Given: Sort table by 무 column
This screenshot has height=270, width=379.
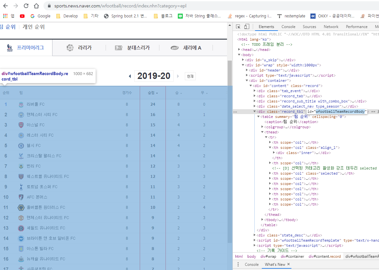Looking at the screenshot, I should (x=204, y=93).
